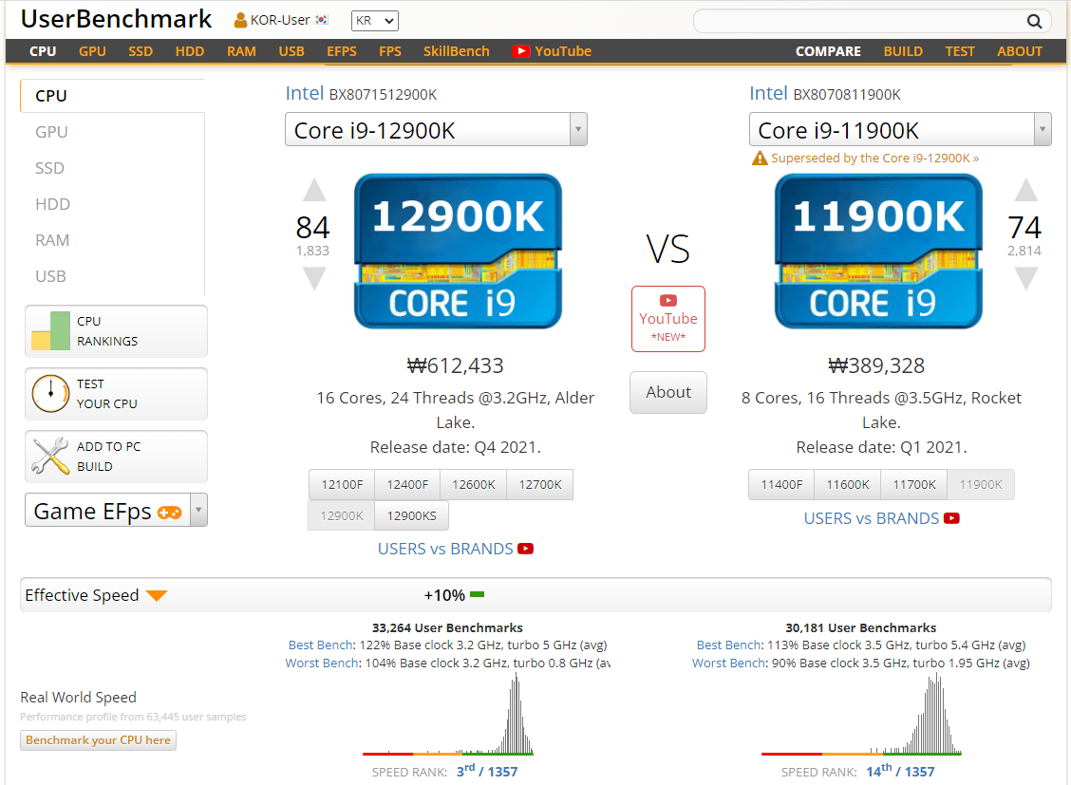The image size is (1071, 785).
Task: Go to BUILD in the nav bar
Action: click(x=903, y=51)
